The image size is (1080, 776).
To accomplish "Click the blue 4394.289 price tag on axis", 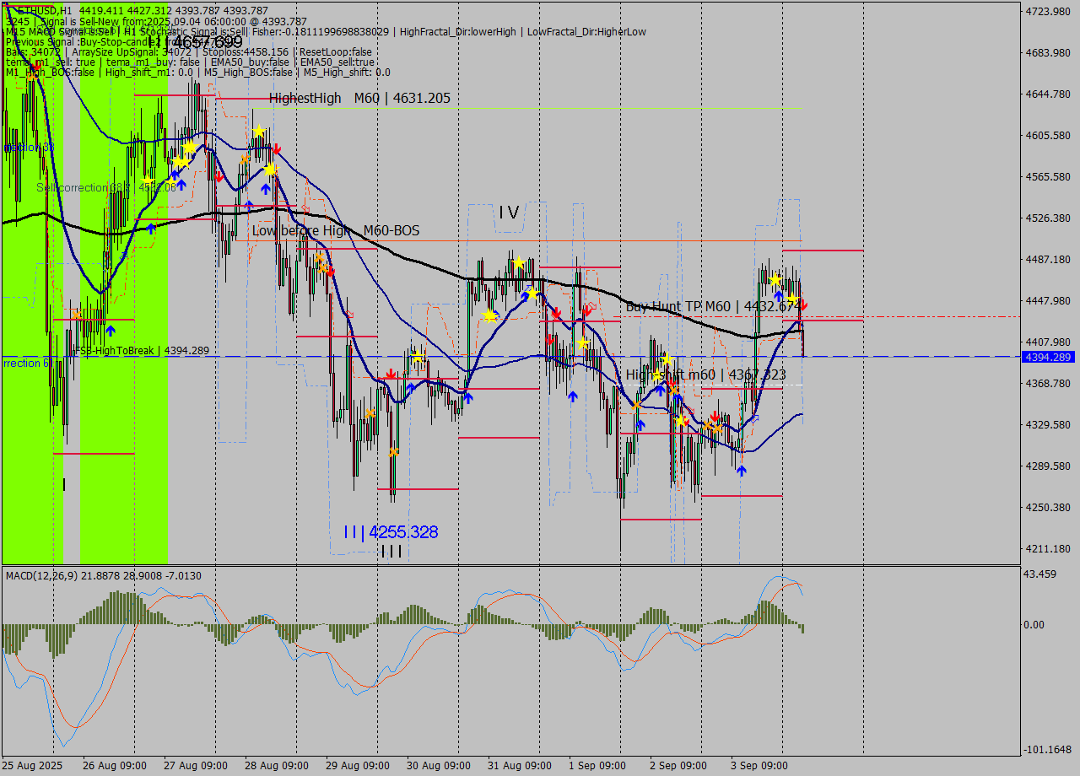I will point(1047,358).
